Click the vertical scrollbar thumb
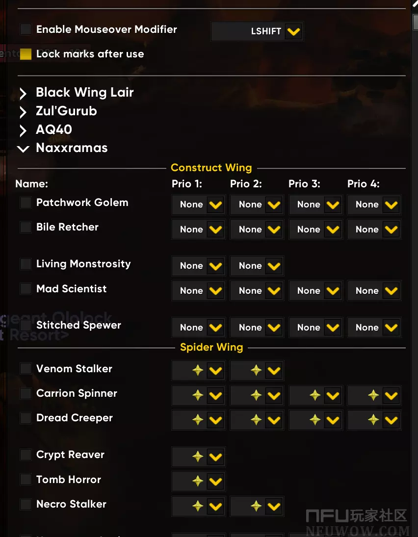This screenshot has width=418, height=537. point(415,22)
